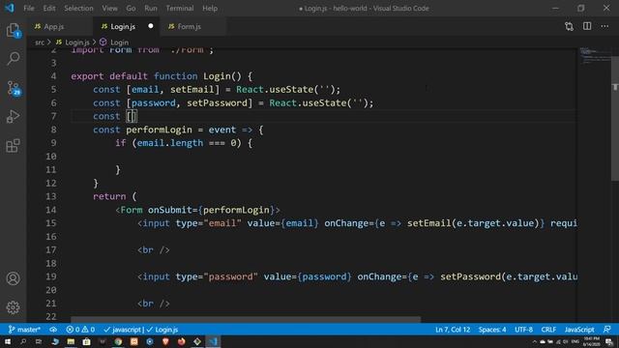The image size is (619, 348).
Task: Open the File menu
Action: point(29,8)
